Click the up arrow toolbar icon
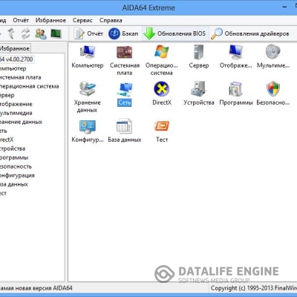 tap(11, 33)
